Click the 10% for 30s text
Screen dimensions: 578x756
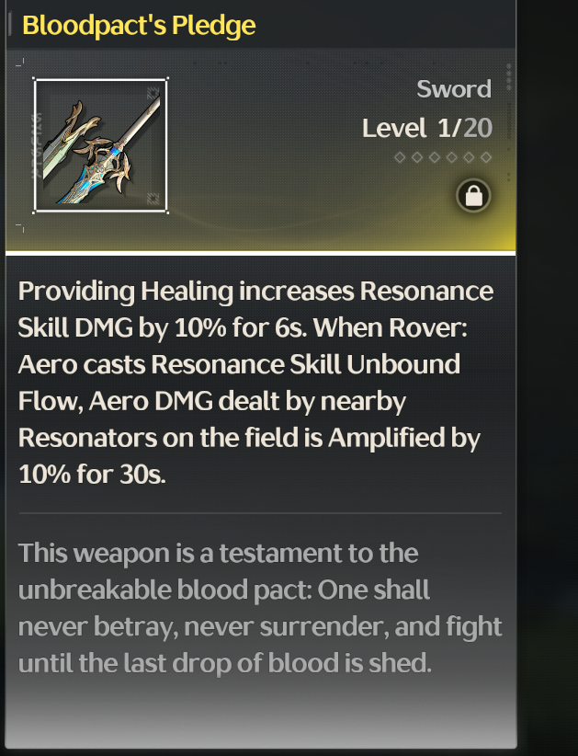[x=92, y=474]
